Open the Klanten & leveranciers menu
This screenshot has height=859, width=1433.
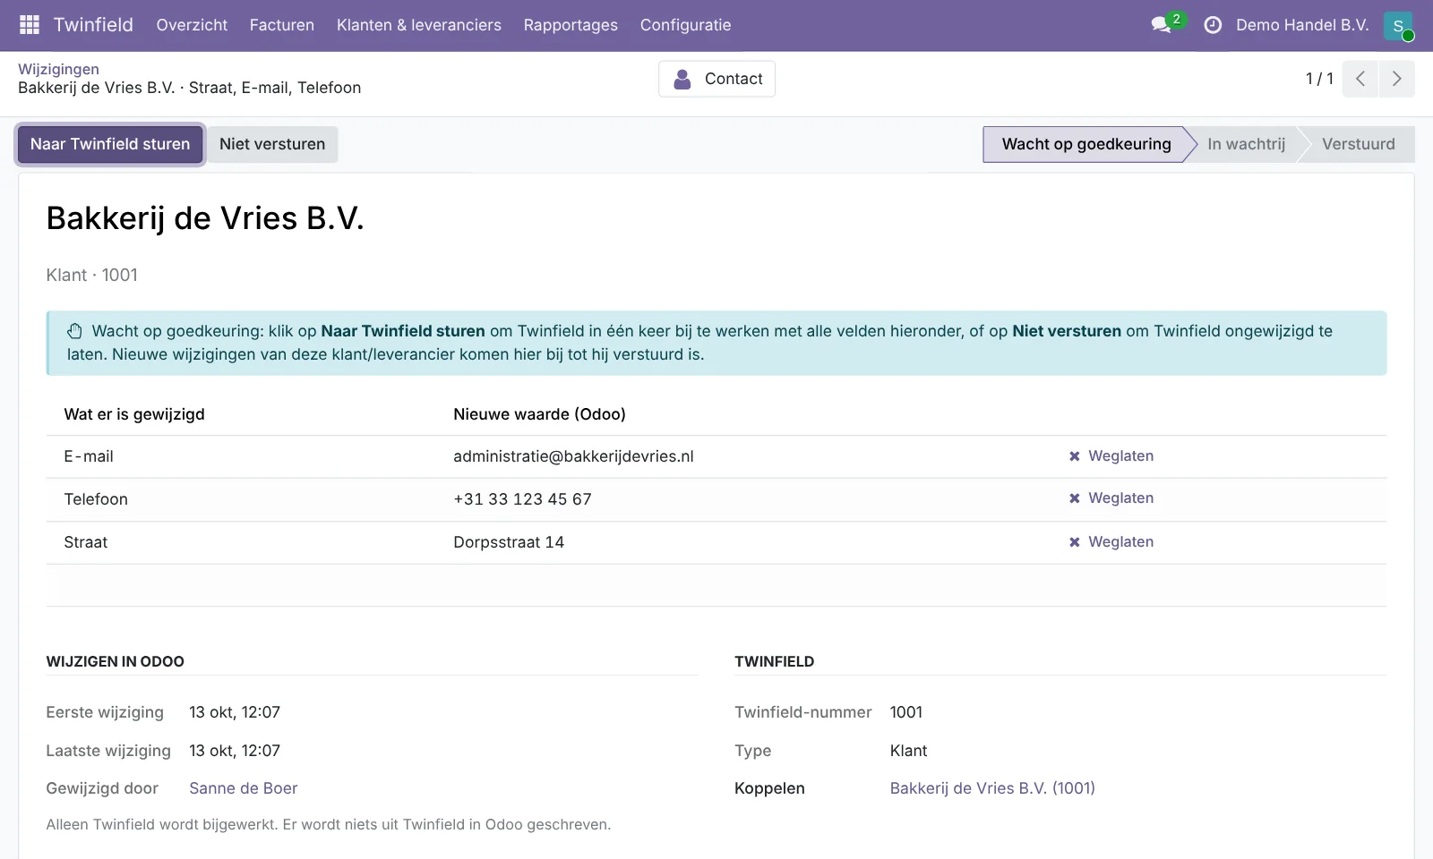click(x=419, y=25)
